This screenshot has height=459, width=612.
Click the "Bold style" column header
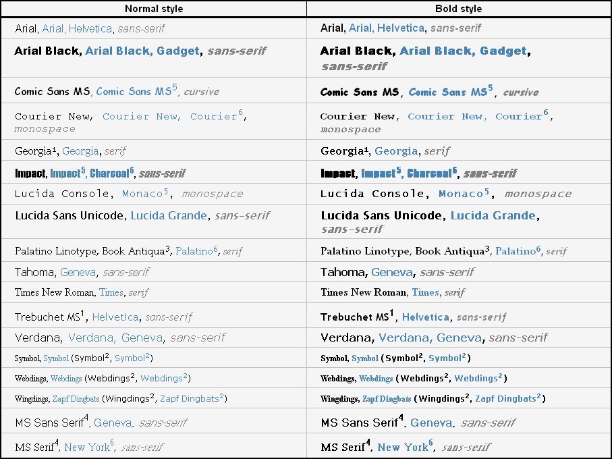click(x=458, y=9)
